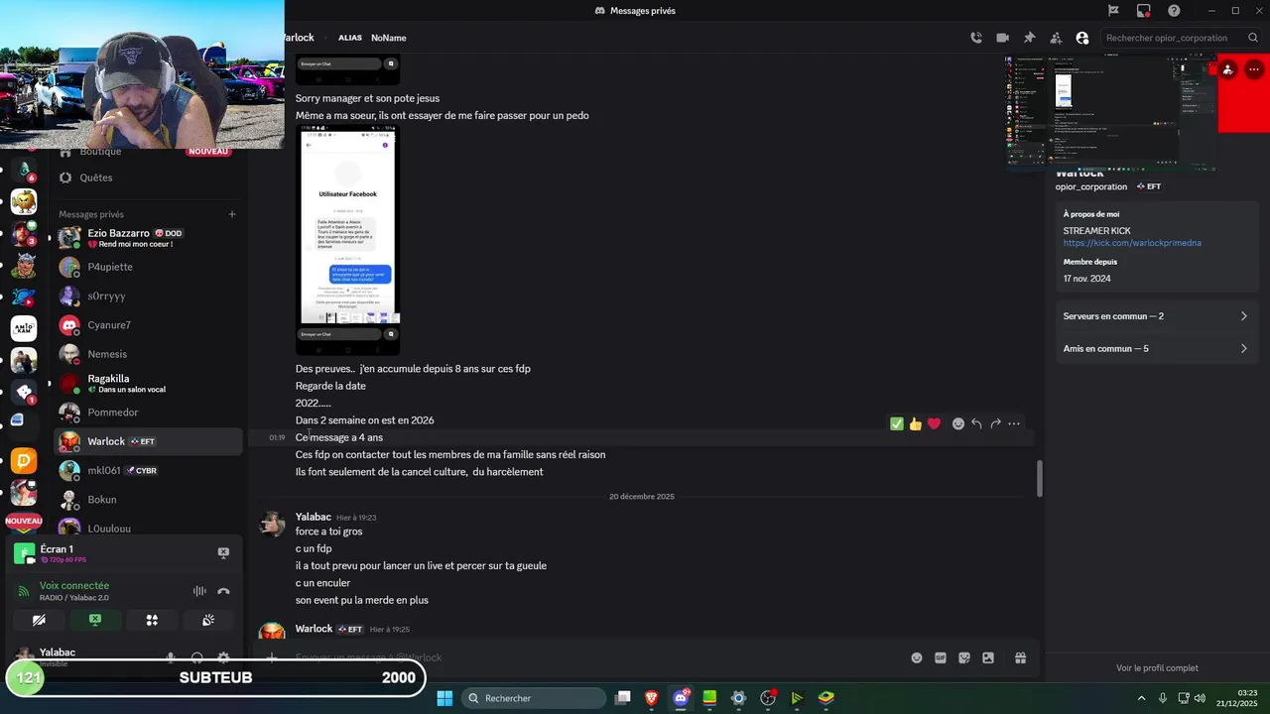Viewport: 1270px width, 714px height.
Task: Open kick.com/warlockprimedna link
Action: [1132, 243]
